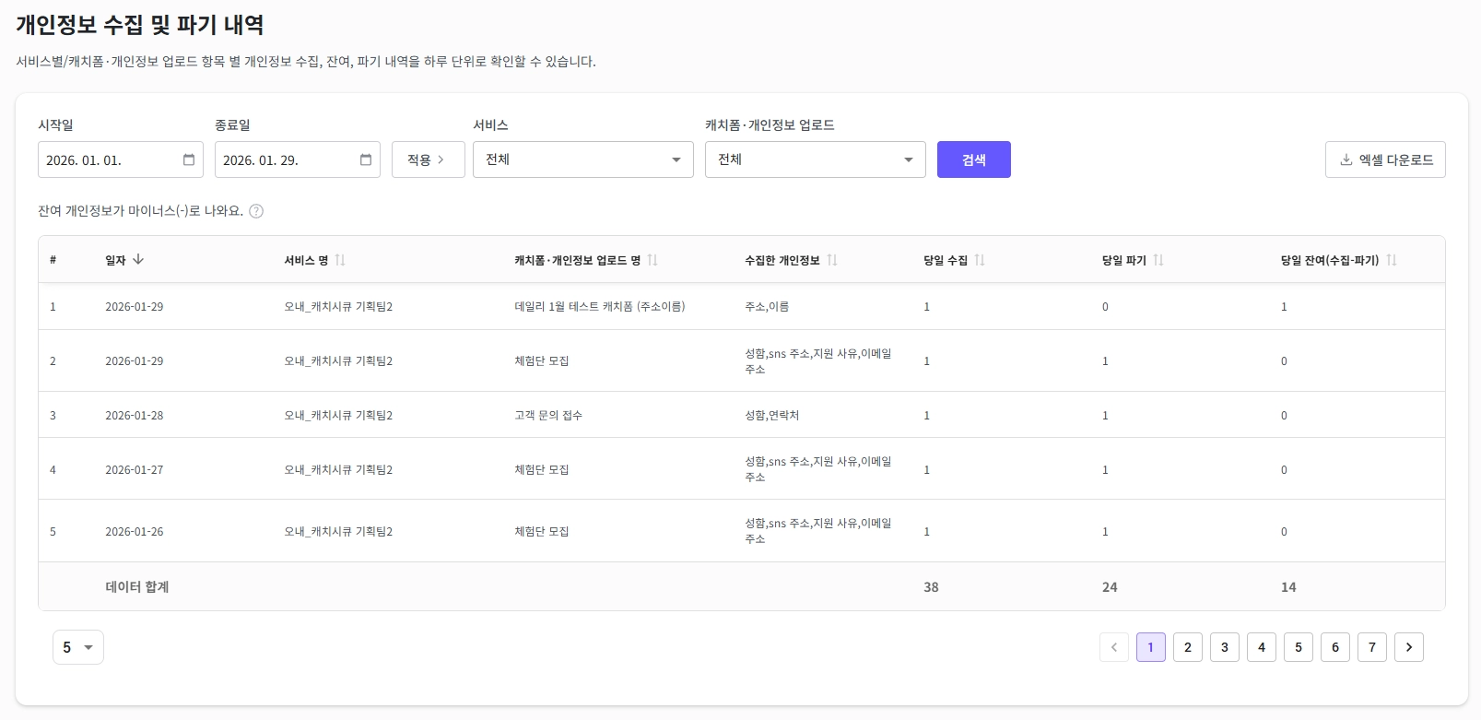Expand the 캐치폼·개인정보 업로드 dropdown
1481x720 pixels.
click(x=815, y=159)
